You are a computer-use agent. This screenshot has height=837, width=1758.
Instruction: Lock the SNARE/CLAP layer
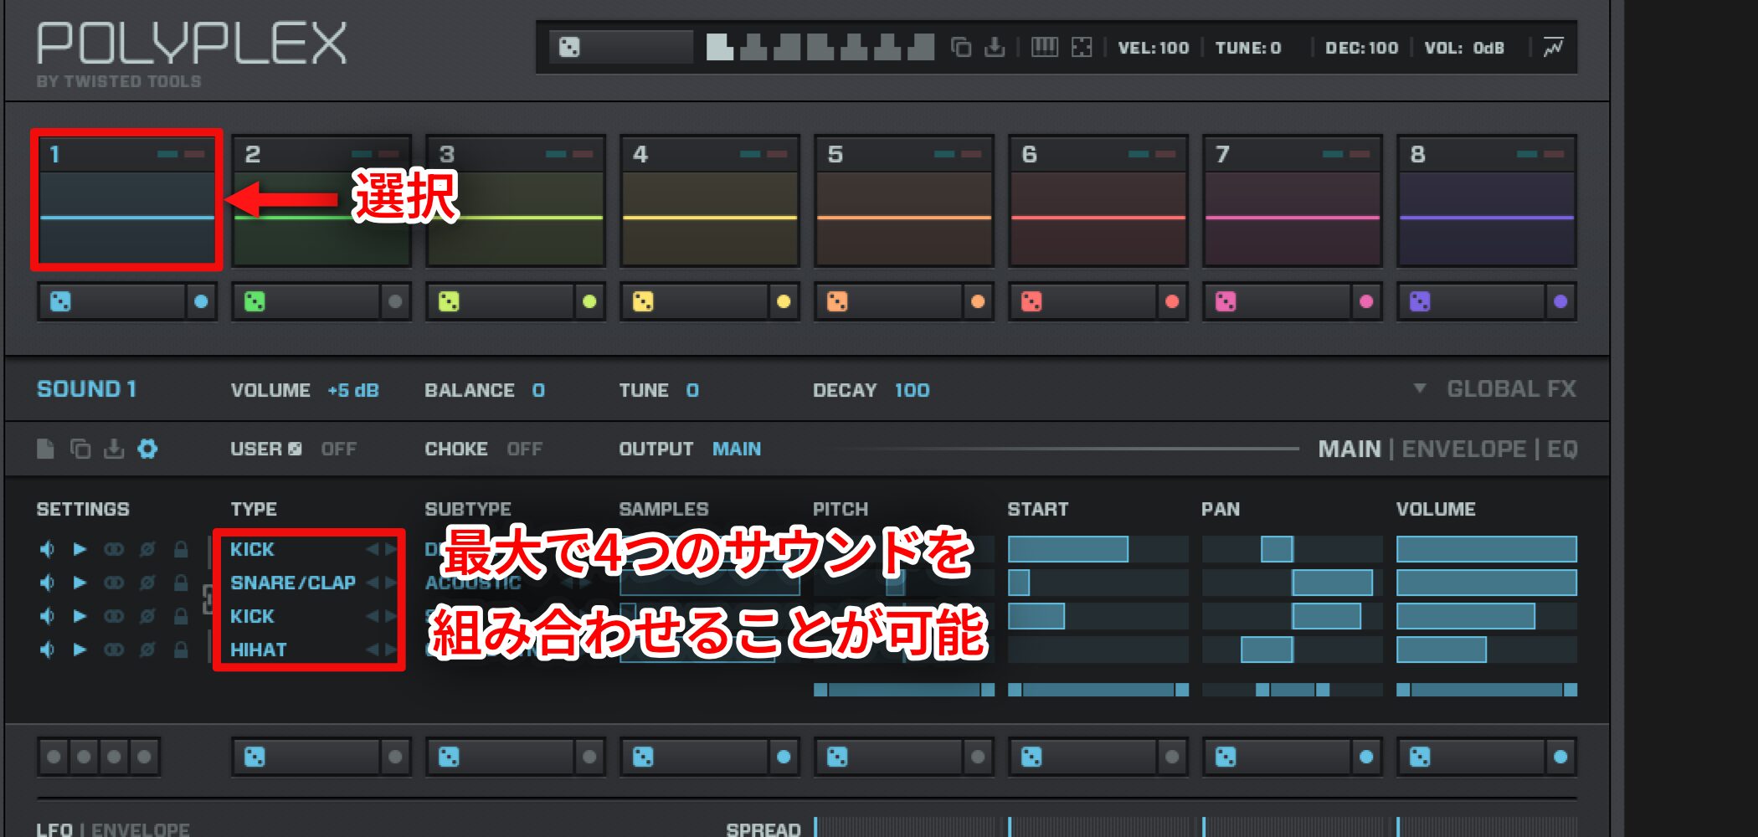click(x=180, y=583)
